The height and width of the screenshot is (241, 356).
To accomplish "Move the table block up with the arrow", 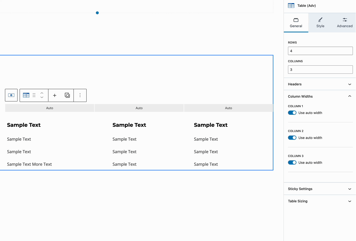I will pos(42,93).
